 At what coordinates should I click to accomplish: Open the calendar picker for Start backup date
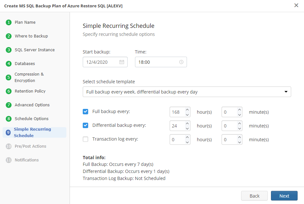[x=122, y=62]
